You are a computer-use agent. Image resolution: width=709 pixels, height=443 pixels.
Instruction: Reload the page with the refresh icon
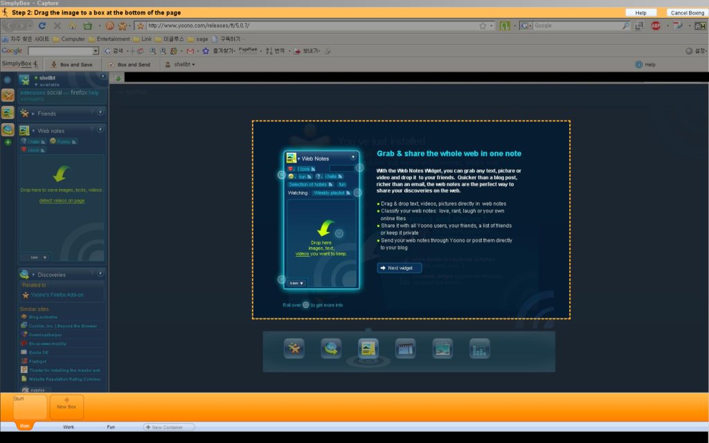pyautogui.click(x=42, y=26)
